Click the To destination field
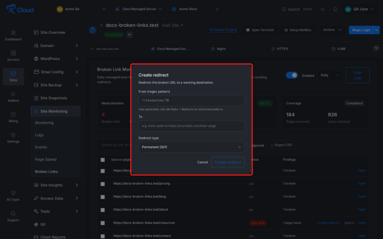Screen dimensions: 383x239 coord(191,126)
